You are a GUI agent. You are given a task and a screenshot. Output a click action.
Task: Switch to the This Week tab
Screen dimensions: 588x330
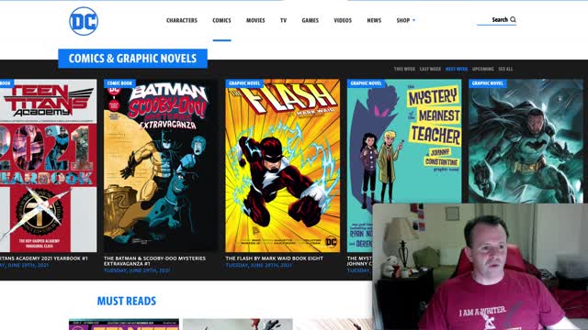point(404,70)
